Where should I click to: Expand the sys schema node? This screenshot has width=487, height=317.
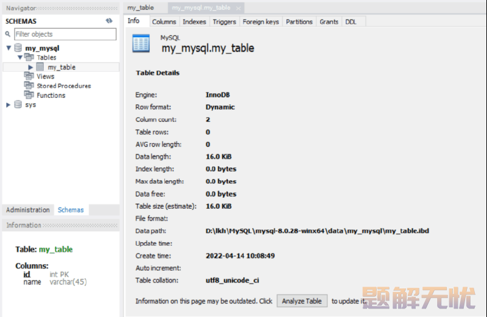(x=9, y=105)
